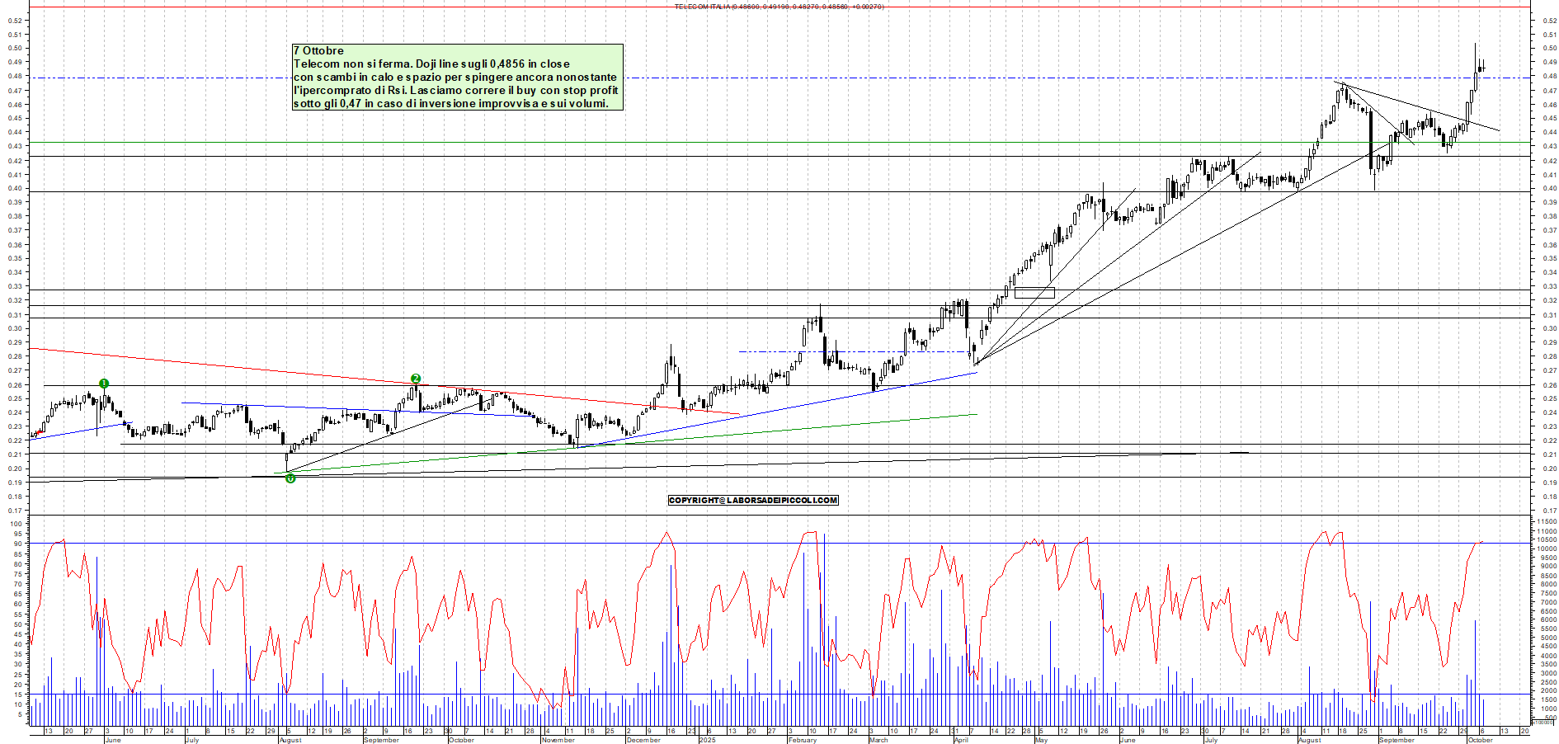Select the latest doji candle at 0.4856
Viewport: 1559px width, 744px height.
click(1482, 68)
